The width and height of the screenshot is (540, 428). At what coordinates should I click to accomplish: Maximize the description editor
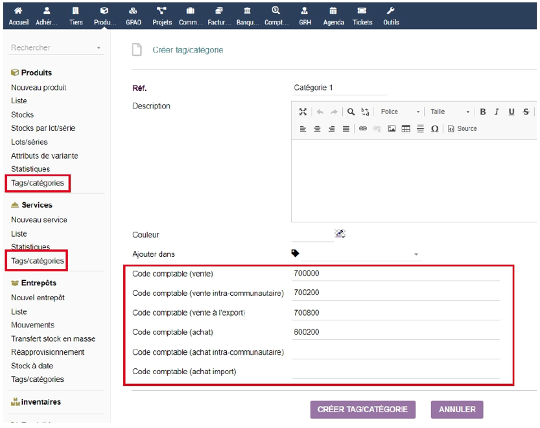[x=303, y=112]
